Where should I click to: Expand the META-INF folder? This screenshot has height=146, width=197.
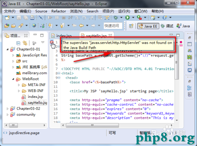tap(19, 85)
